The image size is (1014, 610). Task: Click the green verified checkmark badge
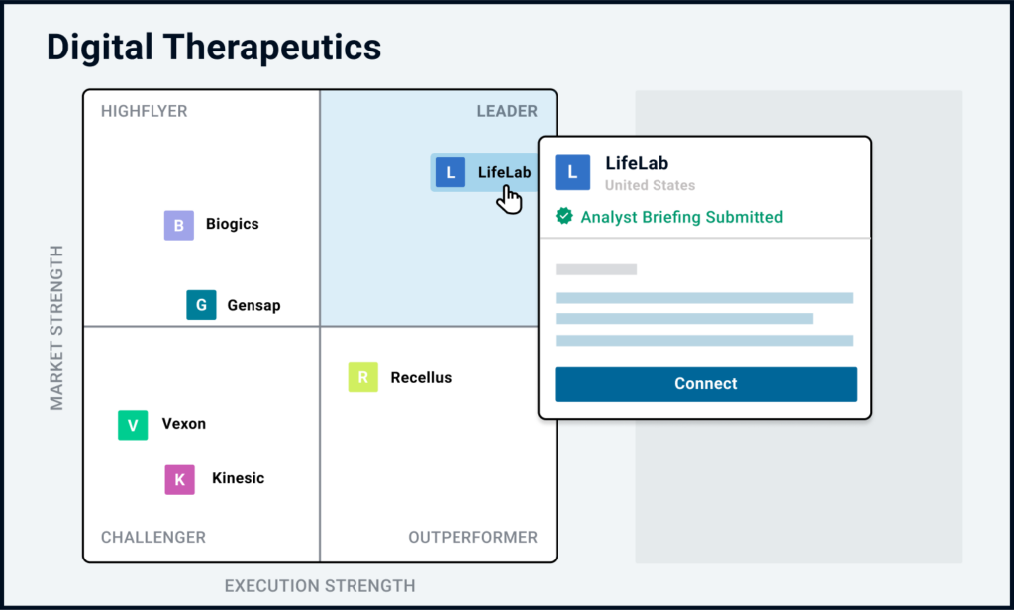563,216
